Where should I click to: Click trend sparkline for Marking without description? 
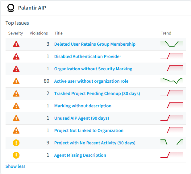pos(172,106)
